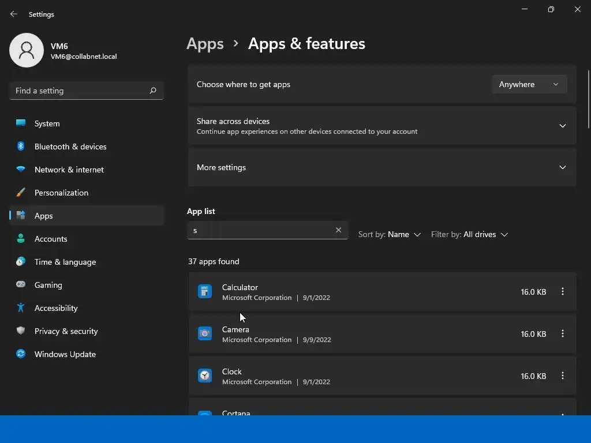Expand the Share across devices section
Screen dimensions: 591x443
pyautogui.click(x=563, y=126)
